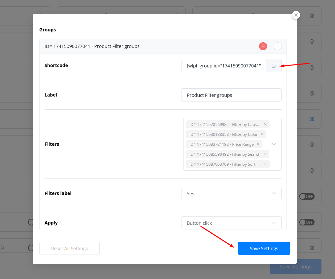
Task: Close the Groups modal with the X icon
Action: pos(296,15)
